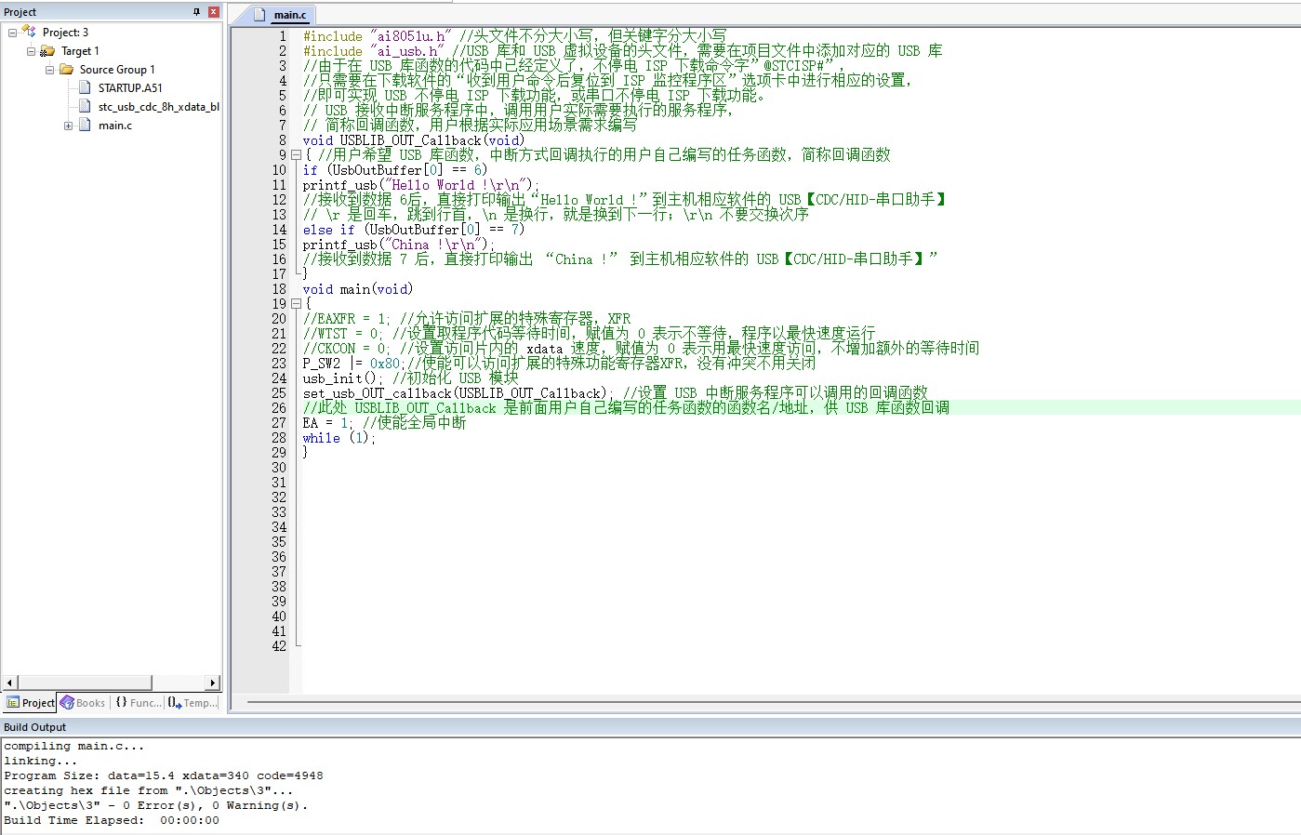This screenshot has width=1301, height=835.
Task: Click 'linking...' in Build Output
Action: (41, 761)
